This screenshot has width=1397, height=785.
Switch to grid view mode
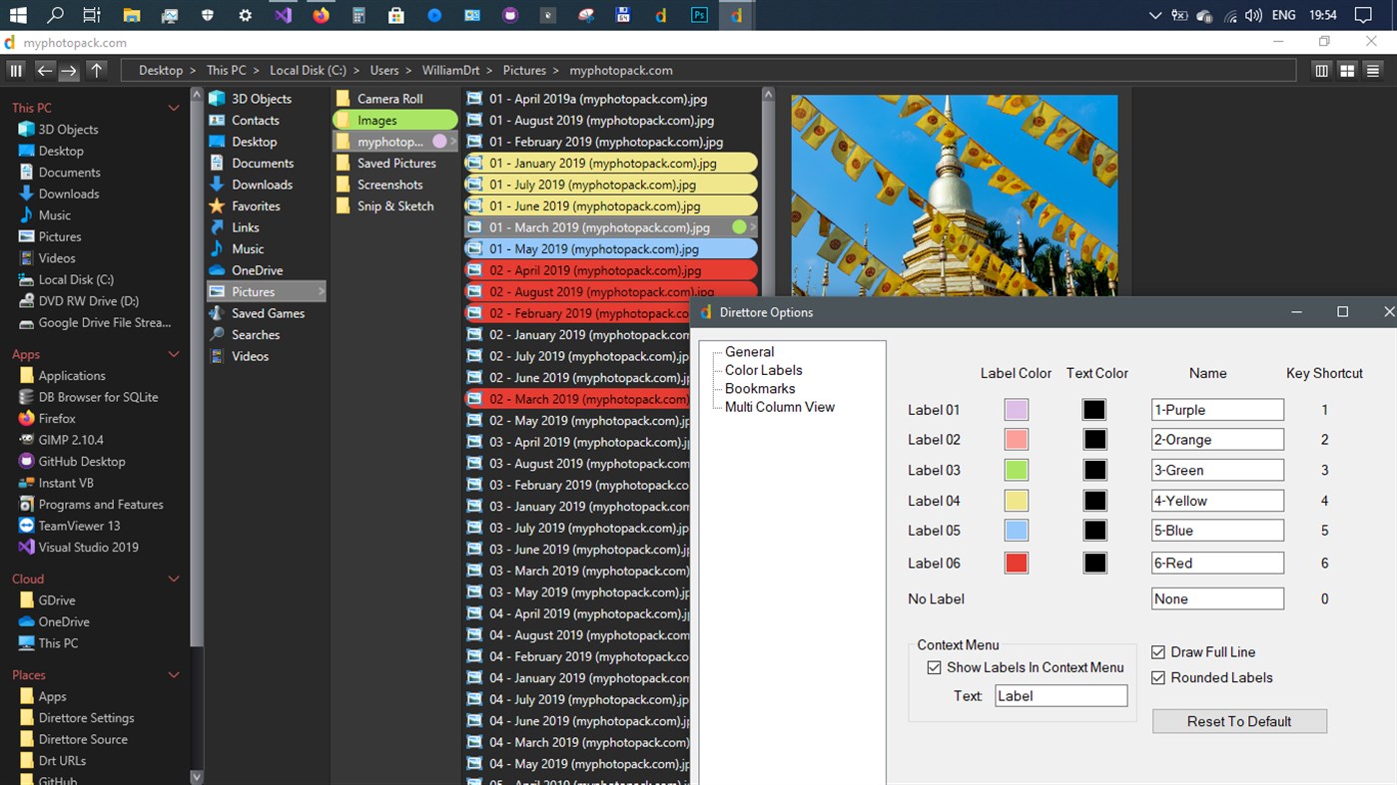(x=1346, y=70)
